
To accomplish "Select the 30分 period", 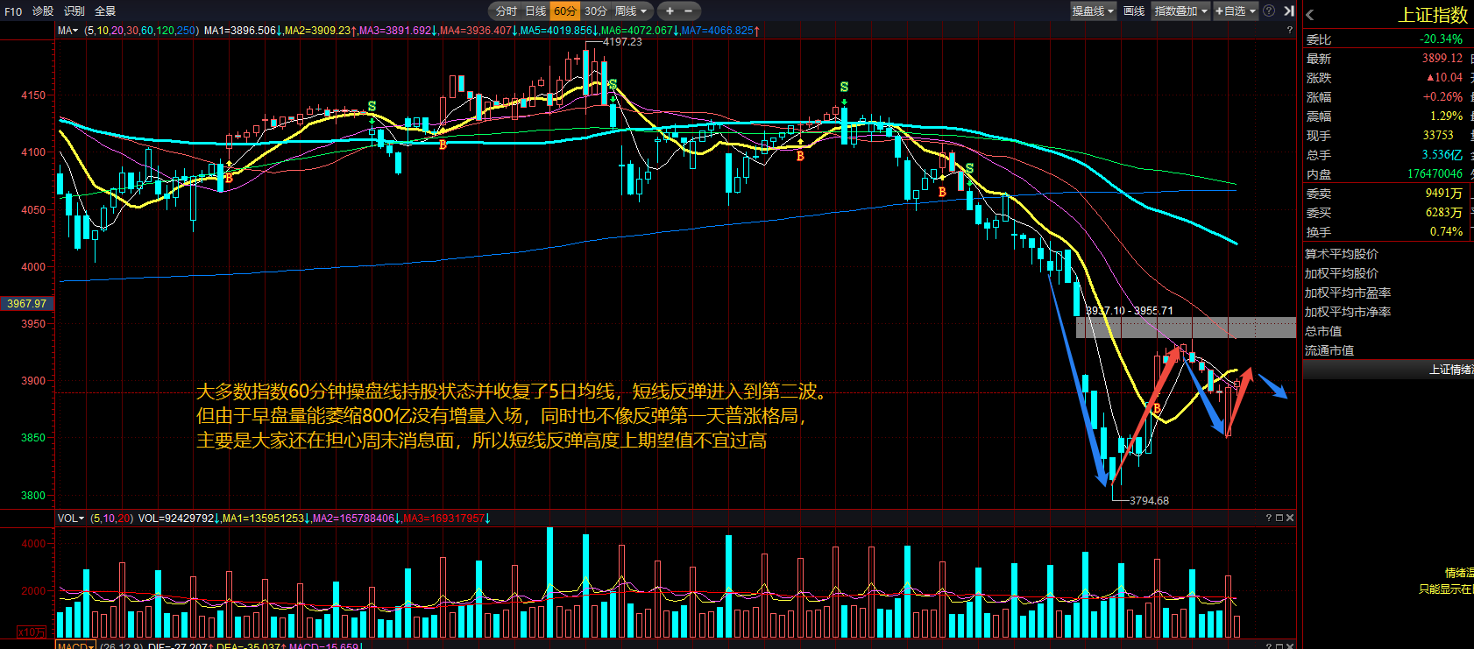I will 596,11.
